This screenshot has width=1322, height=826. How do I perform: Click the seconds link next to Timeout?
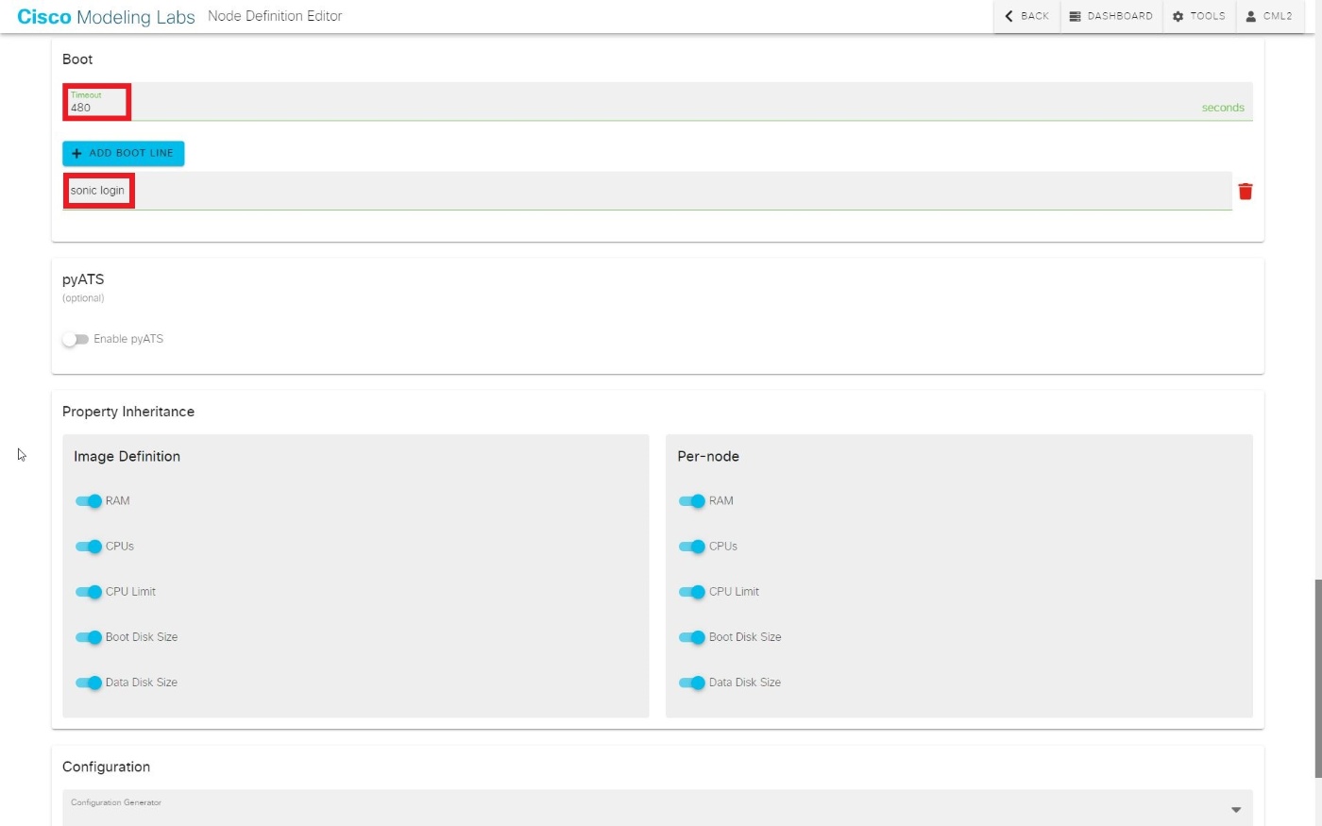coord(1223,108)
